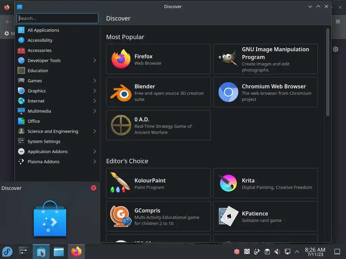Click the Multimedia monitor icon
The image size is (346, 259).
[x=21, y=111]
